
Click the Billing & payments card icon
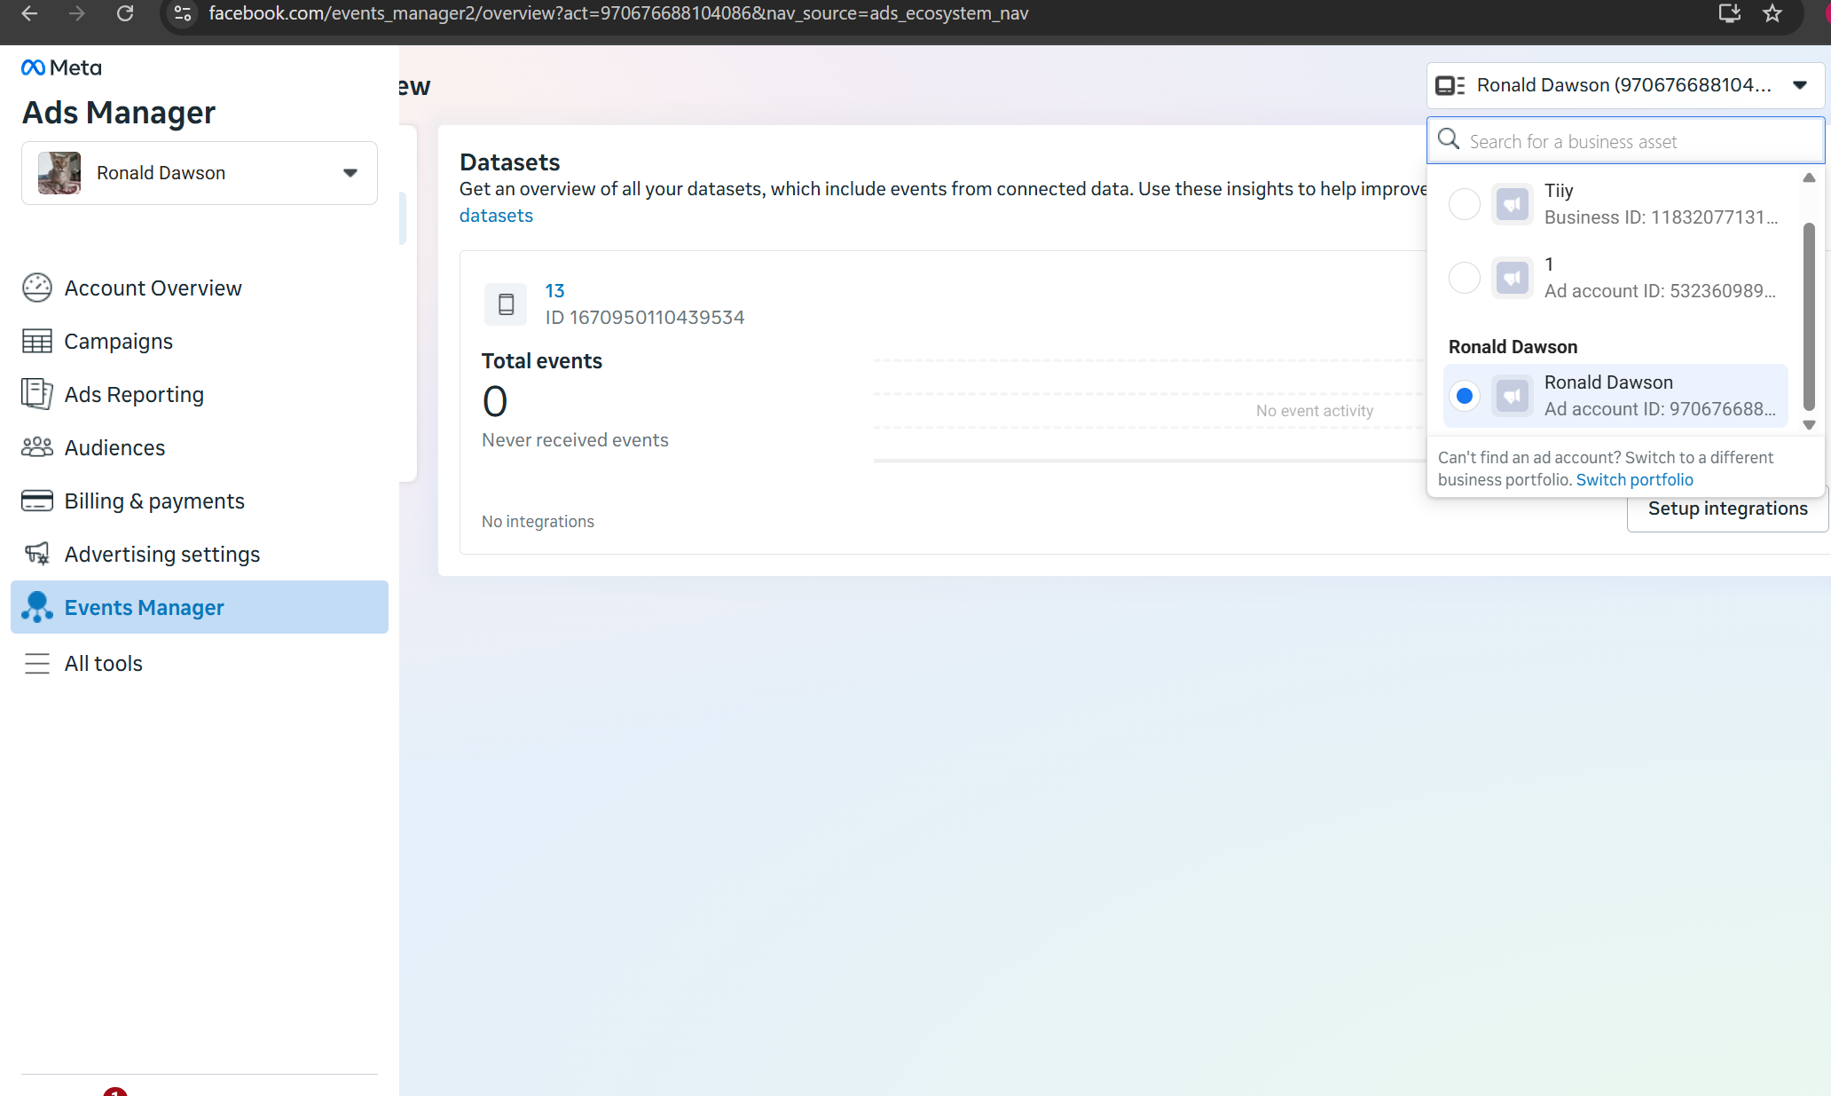(x=37, y=501)
